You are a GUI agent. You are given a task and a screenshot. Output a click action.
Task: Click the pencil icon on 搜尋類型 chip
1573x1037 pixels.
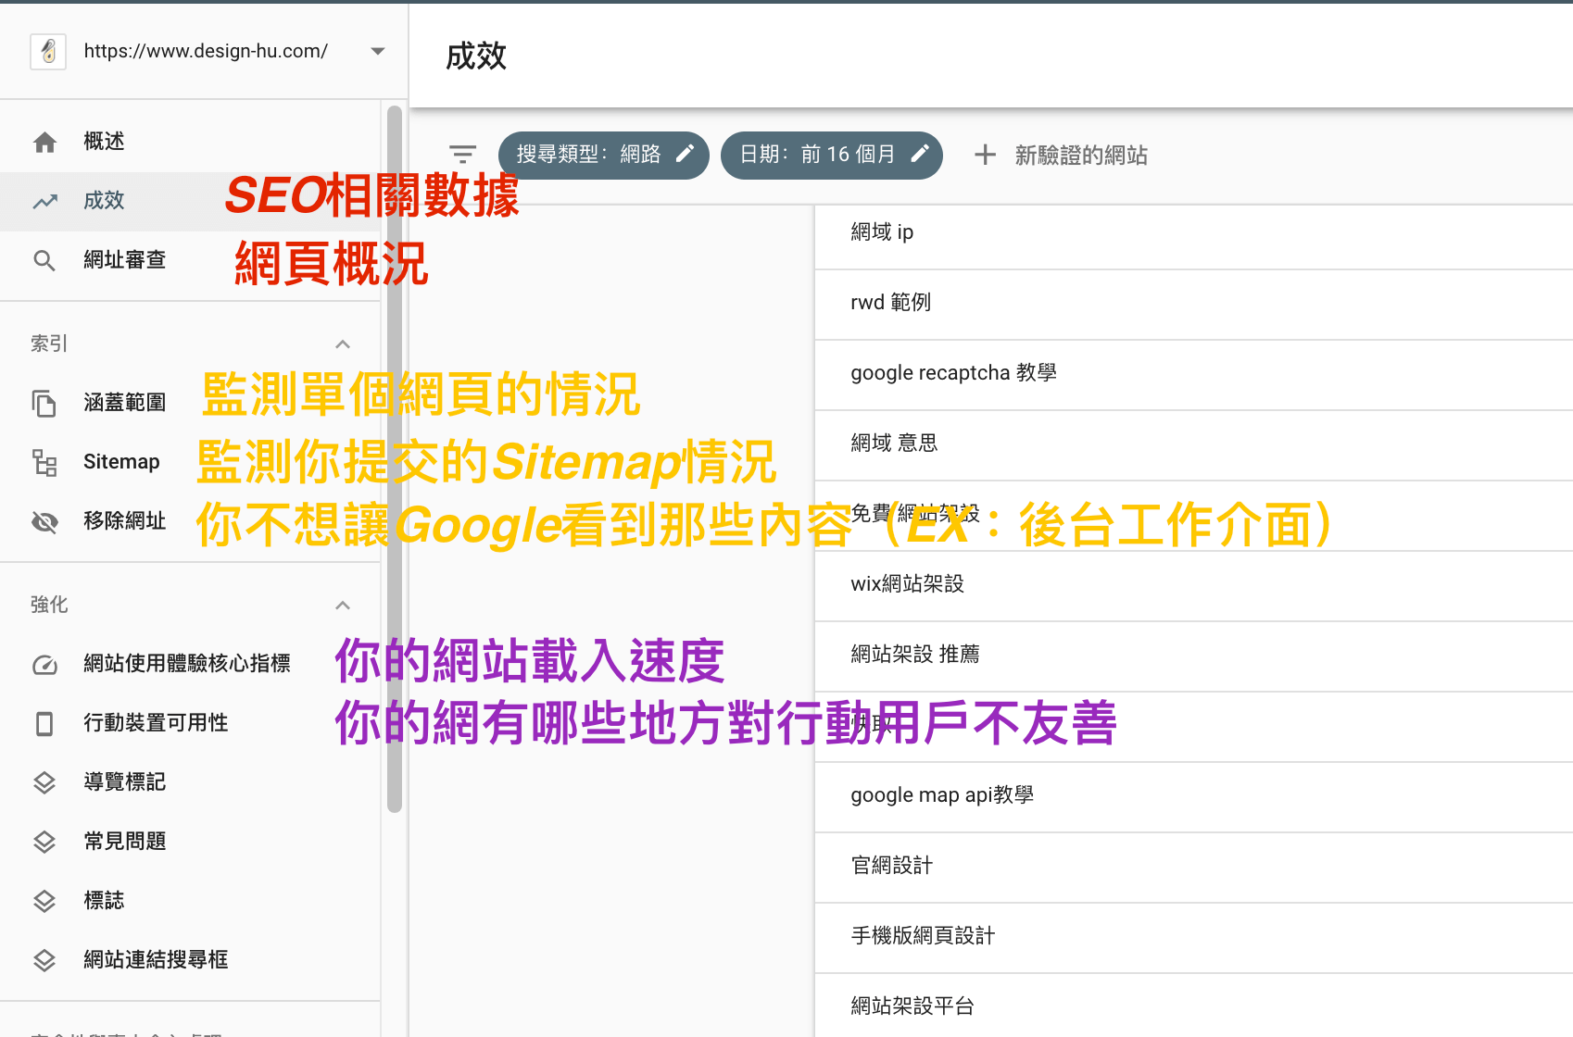point(685,154)
